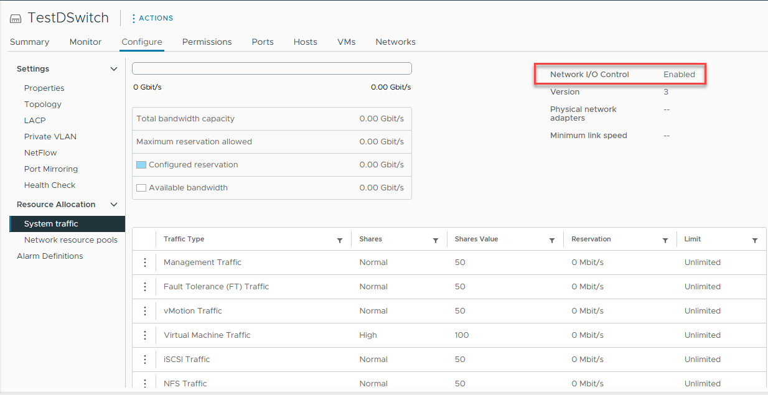The width and height of the screenshot is (768, 395).
Task: Click the Shares column filter icon
Action: point(436,240)
